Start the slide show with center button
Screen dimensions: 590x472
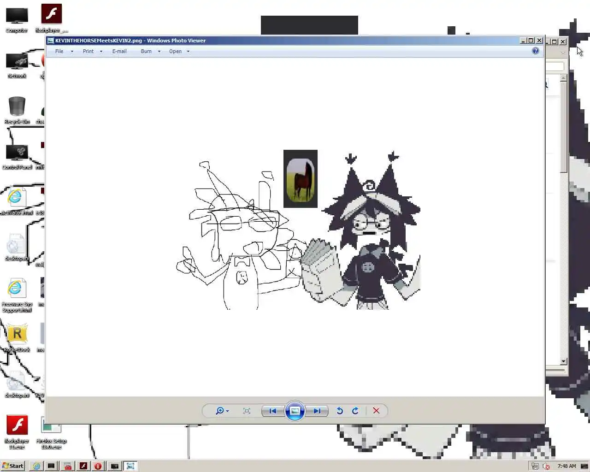pos(295,411)
